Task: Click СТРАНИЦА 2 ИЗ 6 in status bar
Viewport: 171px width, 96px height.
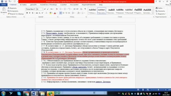Action: point(7,90)
